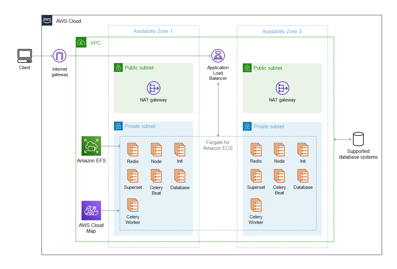Click the Availability Zone 1 label
The height and width of the screenshot is (269, 397).
click(153, 31)
